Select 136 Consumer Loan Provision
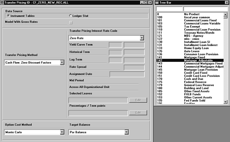The width and height of the screenshot is (230, 142). pyautogui.click(x=190, y=54)
